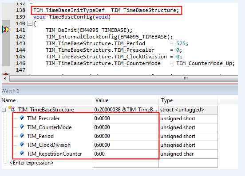This screenshot has width=245, height=176.
Task: Collapse the TIM_TimeBaseStructure watch entry
Action: click(x=4, y=110)
